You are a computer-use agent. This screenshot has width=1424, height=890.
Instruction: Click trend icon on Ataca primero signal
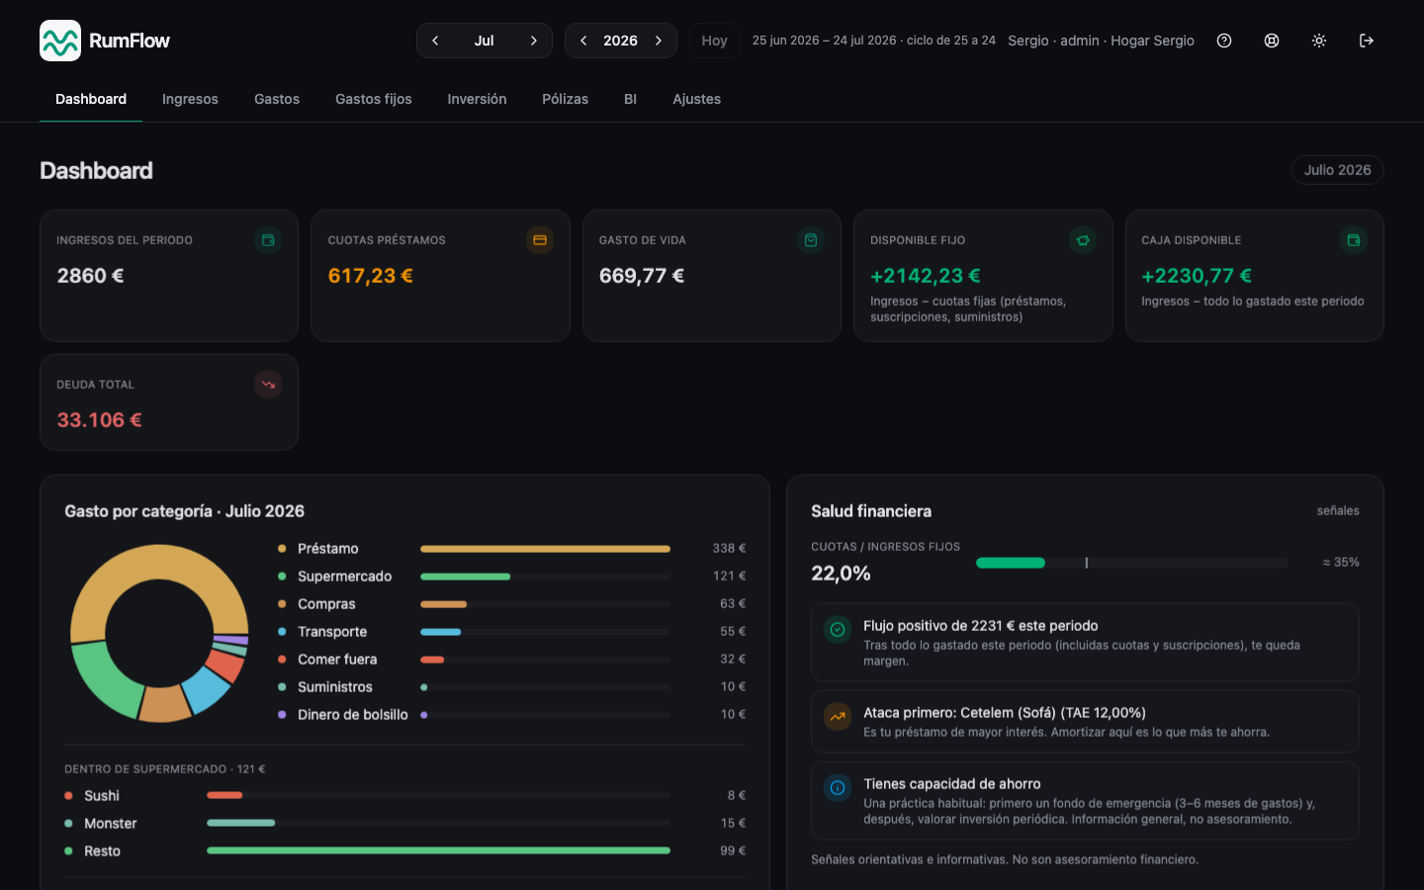[838, 717]
